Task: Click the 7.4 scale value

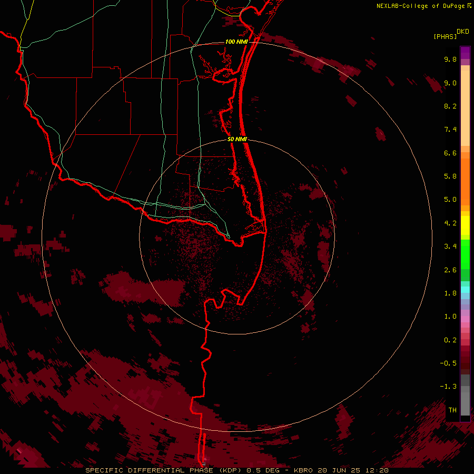Action: [x=450, y=130]
